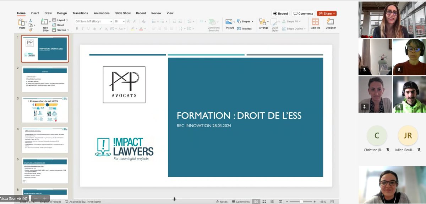Open the View tab
The height and width of the screenshot is (204, 426).
pos(170,13)
